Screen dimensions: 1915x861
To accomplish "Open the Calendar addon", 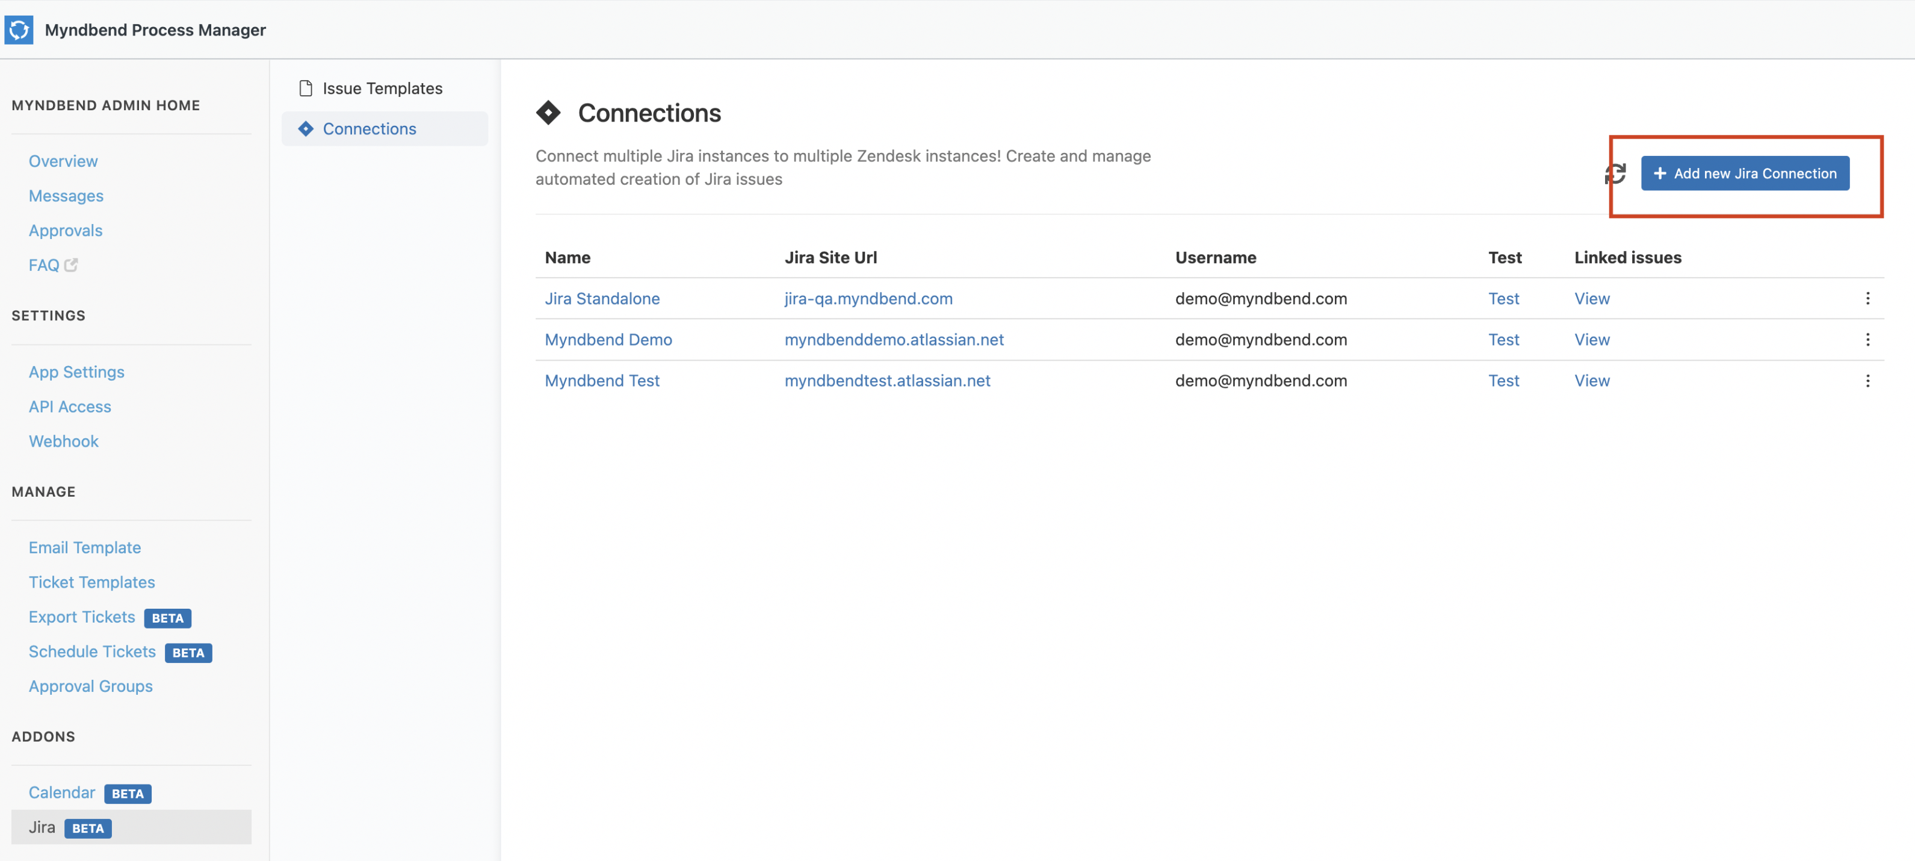I will tap(62, 792).
